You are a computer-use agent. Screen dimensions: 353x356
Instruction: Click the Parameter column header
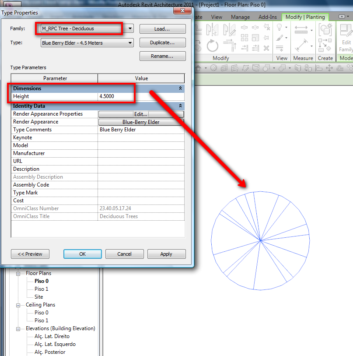tap(55, 78)
